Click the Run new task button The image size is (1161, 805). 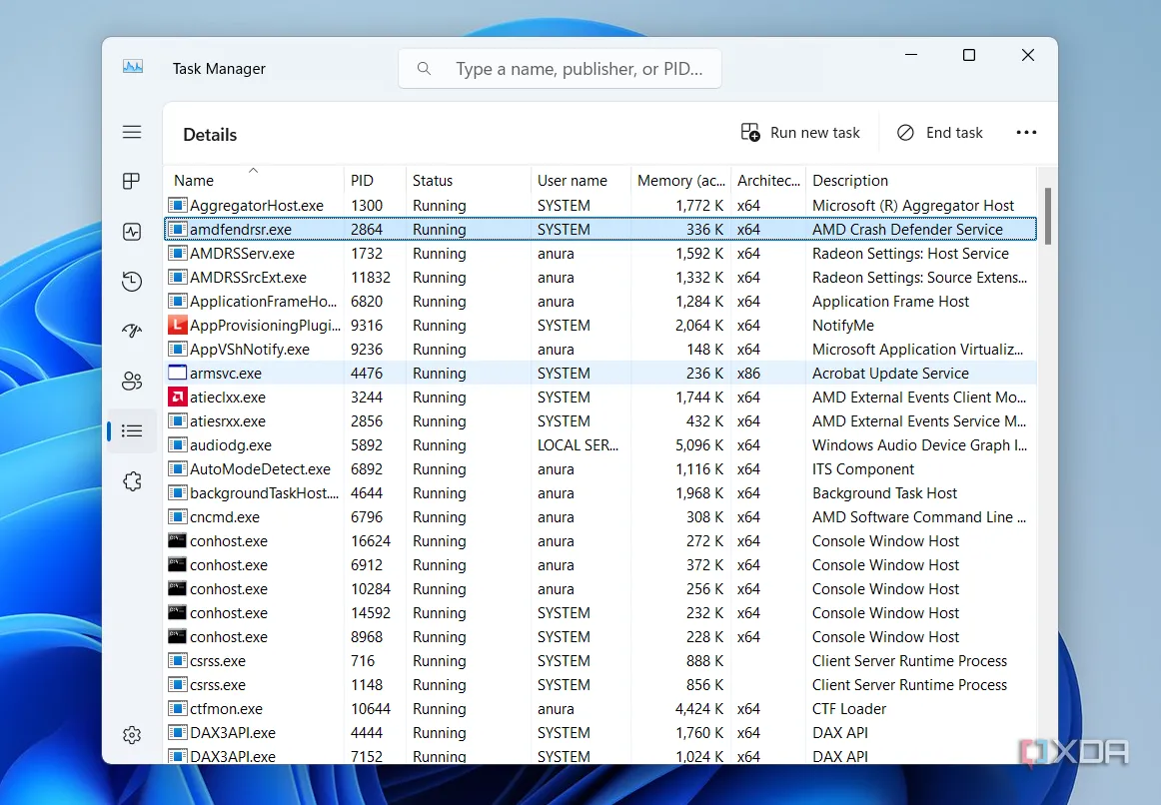[800, 133]
